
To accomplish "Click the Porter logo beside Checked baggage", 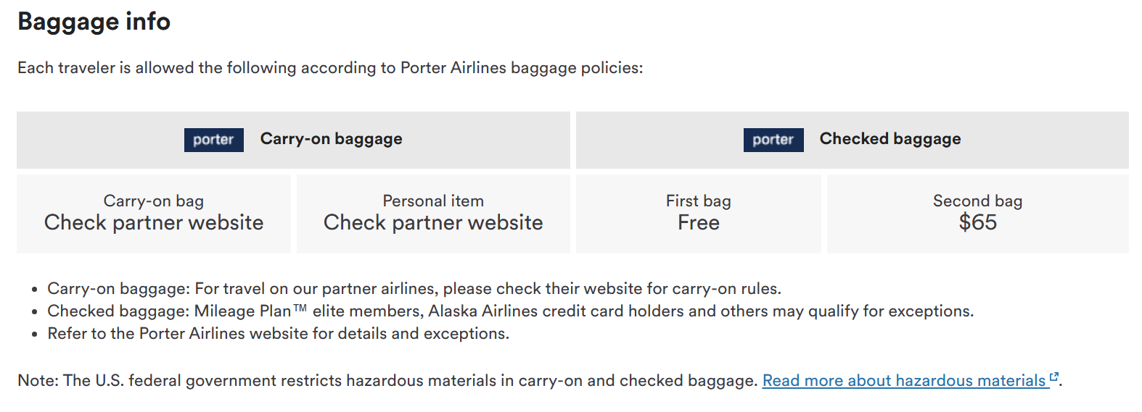I will point(773,140).
